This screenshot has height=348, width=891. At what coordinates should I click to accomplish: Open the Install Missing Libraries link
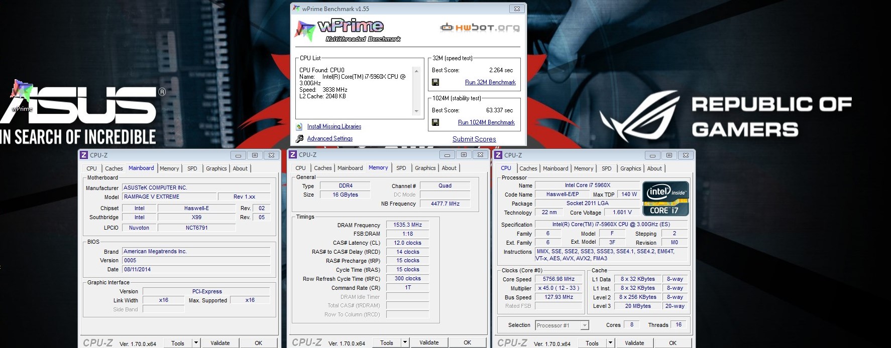click(334, 127)
